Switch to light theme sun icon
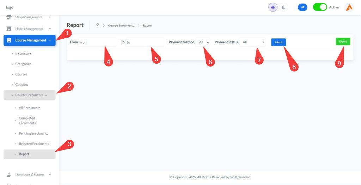 click(x=273, y=7)
